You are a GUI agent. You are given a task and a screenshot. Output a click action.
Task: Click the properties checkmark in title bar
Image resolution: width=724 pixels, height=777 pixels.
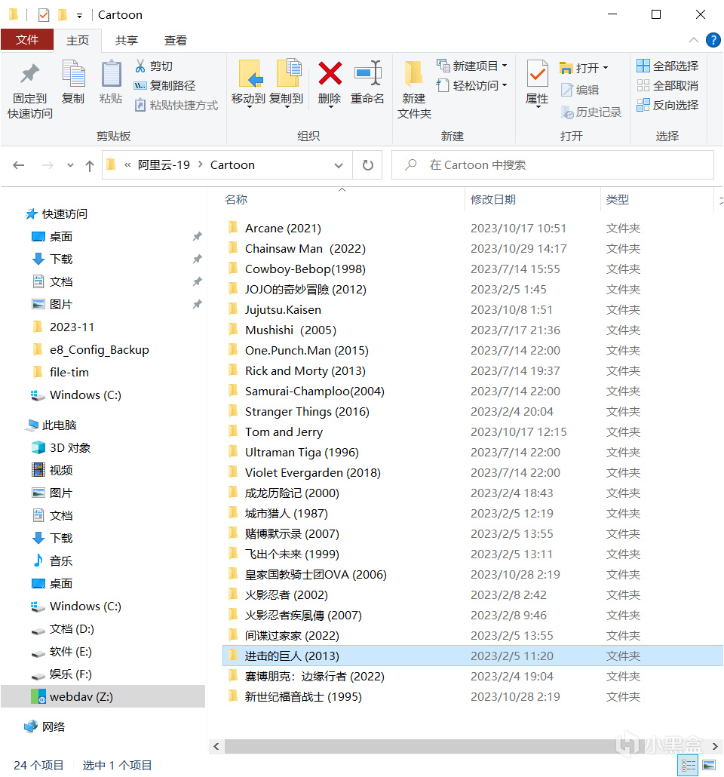coord(44,15)
